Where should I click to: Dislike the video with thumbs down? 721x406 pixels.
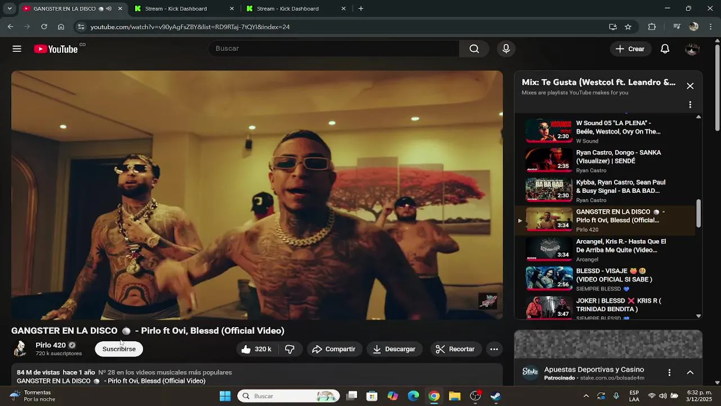pyautogui.click(x=290, y=349)
